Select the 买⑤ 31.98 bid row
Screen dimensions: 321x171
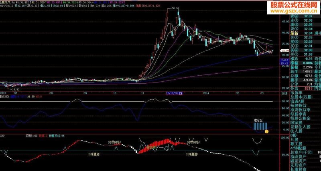pos(301,54)
